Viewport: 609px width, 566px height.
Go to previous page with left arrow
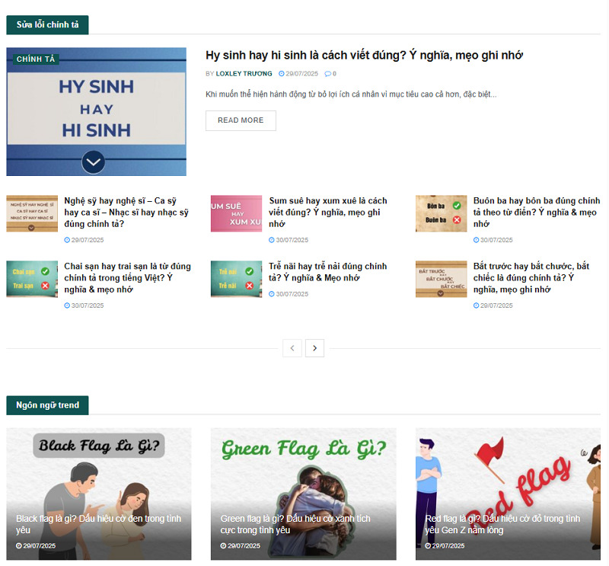tap(292, 348)
